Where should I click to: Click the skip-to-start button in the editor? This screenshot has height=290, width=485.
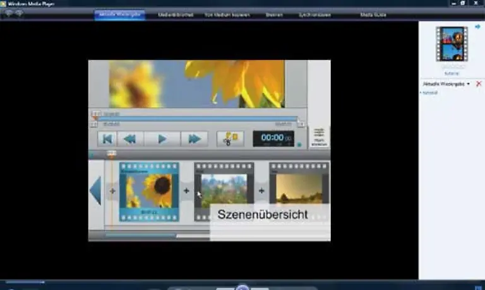click(x=107, y=139)
